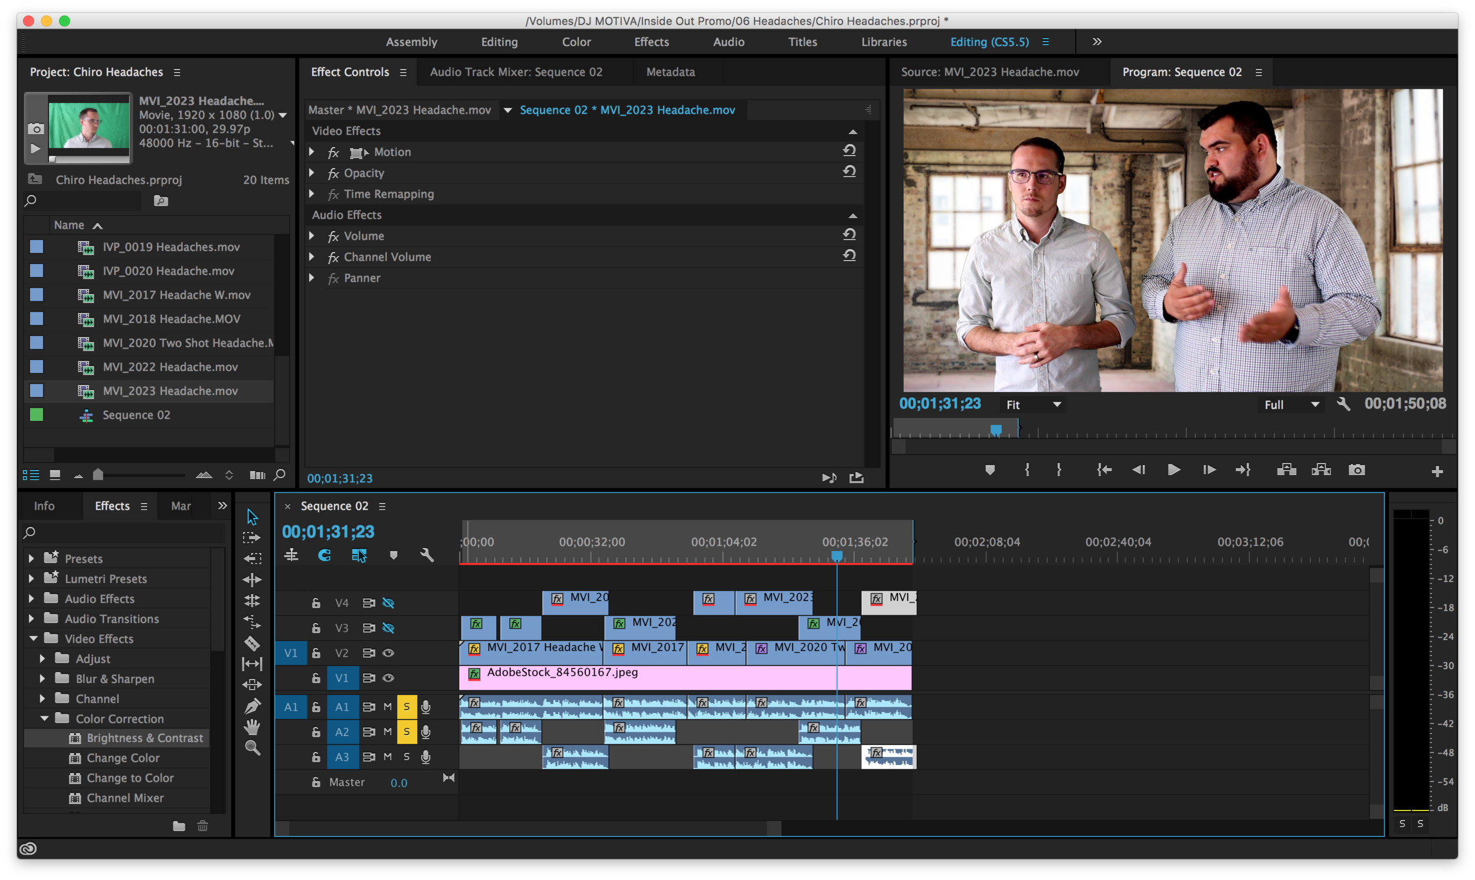1475x880 pixels.
Task: Select the Hand tool
Action: coord(253,727)
